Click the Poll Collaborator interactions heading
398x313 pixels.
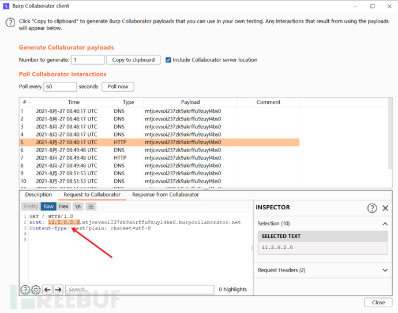click(x=63, y=74)
